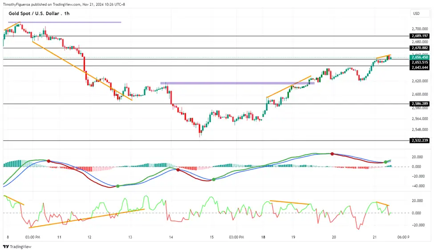Click the 2,620.000 price axis value
The image size is (434, 252).
420,81
